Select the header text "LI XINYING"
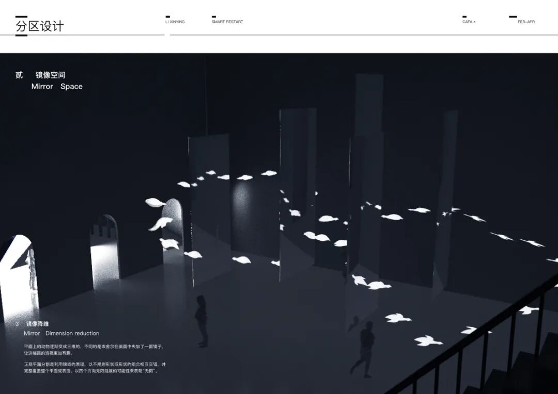This screenshot has height=394, width=558. pyautogui.click(x=175, y=22)
